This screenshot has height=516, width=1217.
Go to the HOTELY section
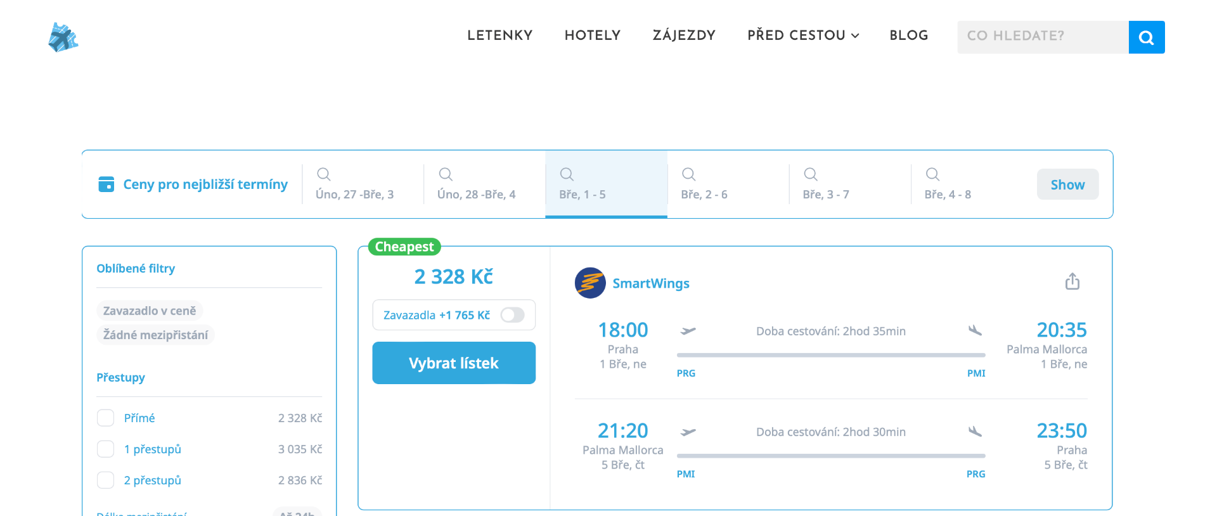[592, 35]
